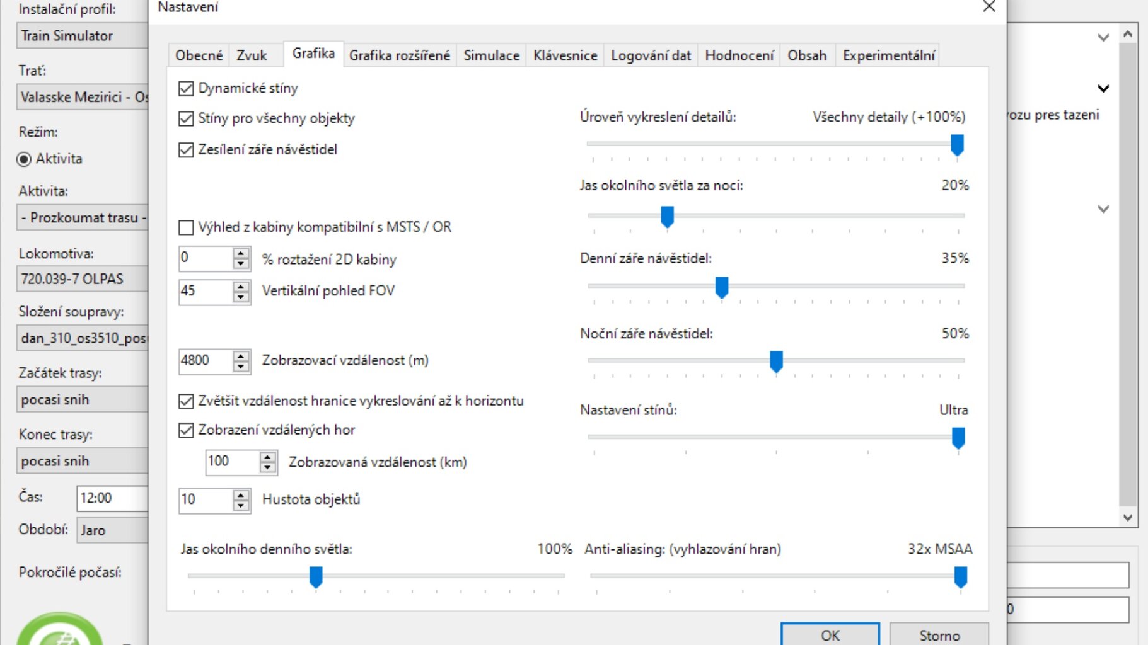
Task: Click the 2D kabiny stretch input field
Action: coord(206,258)
